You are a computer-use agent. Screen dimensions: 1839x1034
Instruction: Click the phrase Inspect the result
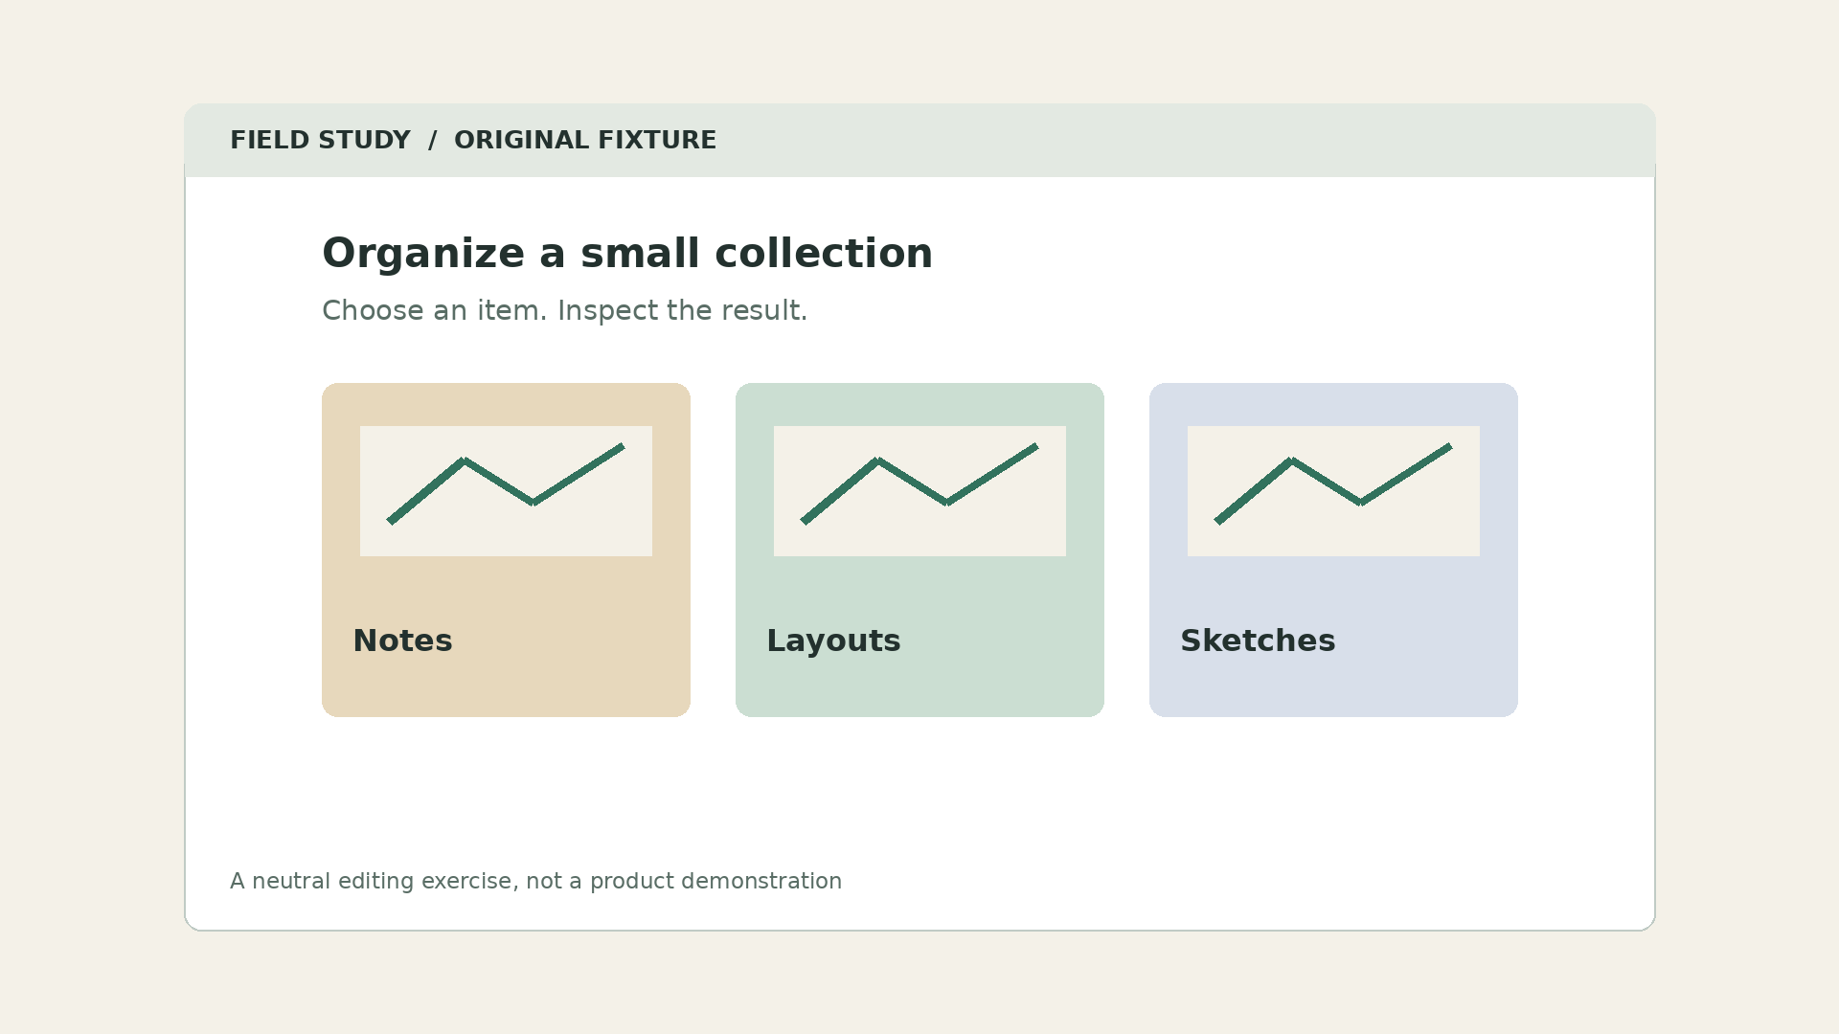click(x=682, y=310)
